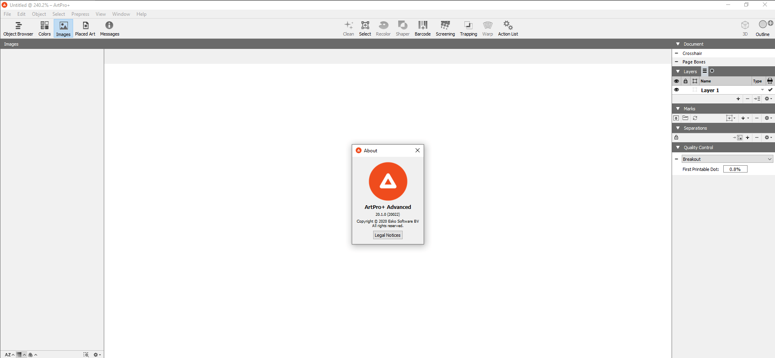Switch Layers panel to circle view mode
The width and height of the screenshot is (775, 358).
click(x=712, y=71)
